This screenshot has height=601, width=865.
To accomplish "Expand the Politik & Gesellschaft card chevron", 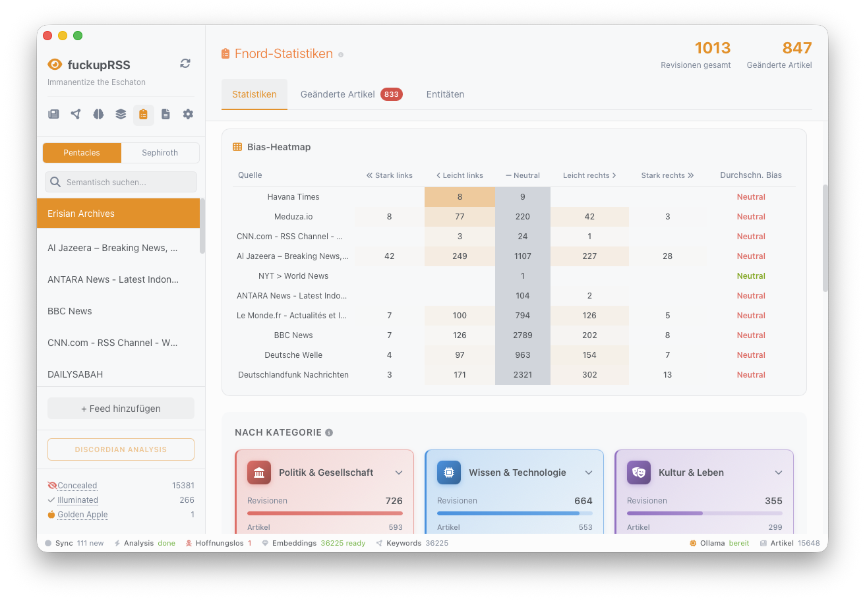I will coord(399,472).
